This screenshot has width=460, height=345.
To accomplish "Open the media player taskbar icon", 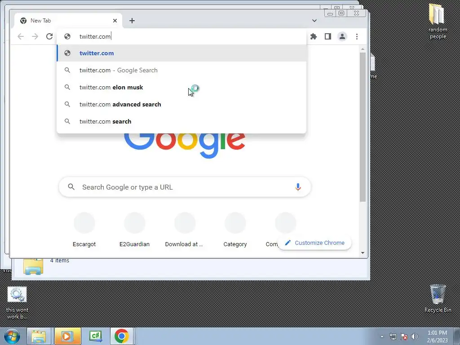I will tap(67, 336).
